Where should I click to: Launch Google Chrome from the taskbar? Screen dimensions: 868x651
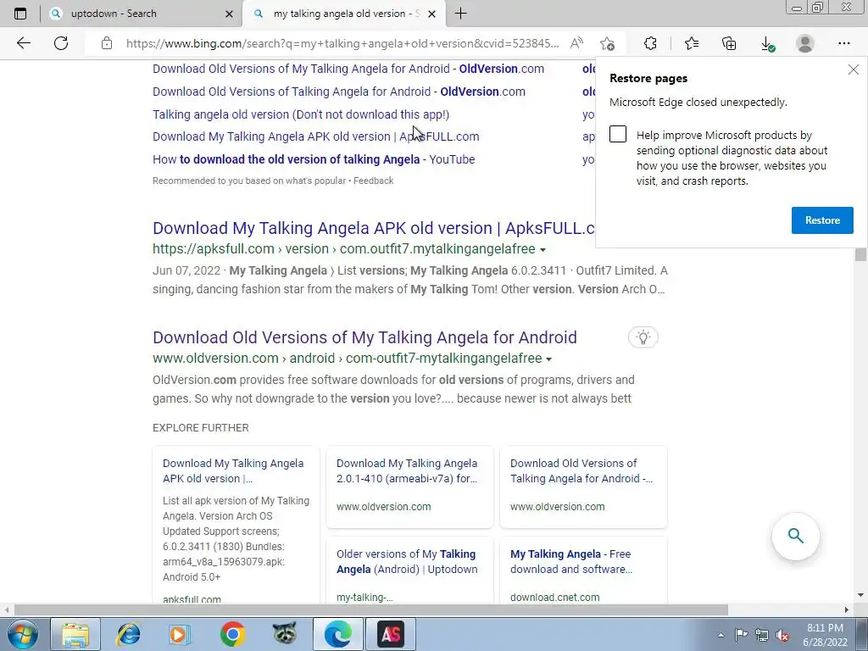click(x=232, y=634)
